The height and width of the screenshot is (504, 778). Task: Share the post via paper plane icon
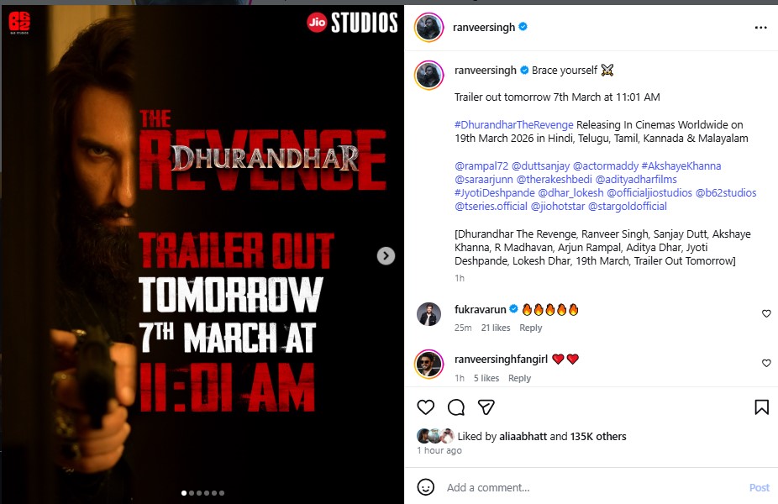point(486,407)
